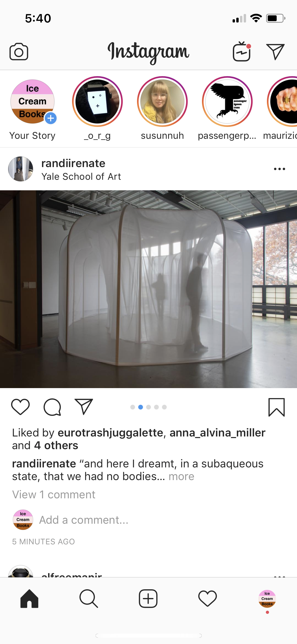Share post via paper plane below photo

(x=84, y=406)
